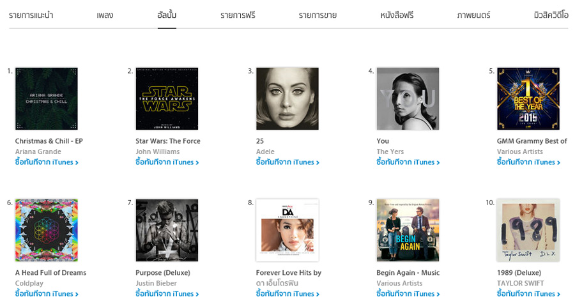Open Justin Bieber Purpose album cover
This screenshot has height=308, width=575.
167,231
